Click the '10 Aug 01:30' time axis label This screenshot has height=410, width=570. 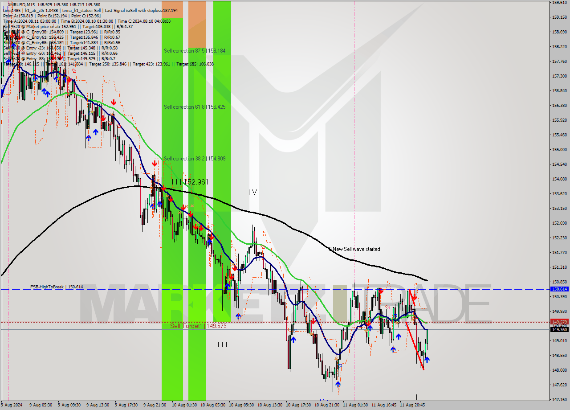click(x=184, y=405)
